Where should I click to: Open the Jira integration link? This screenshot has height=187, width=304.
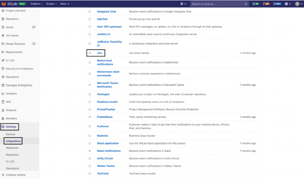pos(100,53)
